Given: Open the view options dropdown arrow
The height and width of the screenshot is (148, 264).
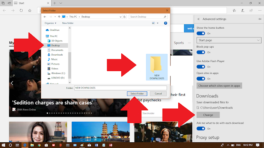Looking at the screenshot, I should tap(158, 23).
